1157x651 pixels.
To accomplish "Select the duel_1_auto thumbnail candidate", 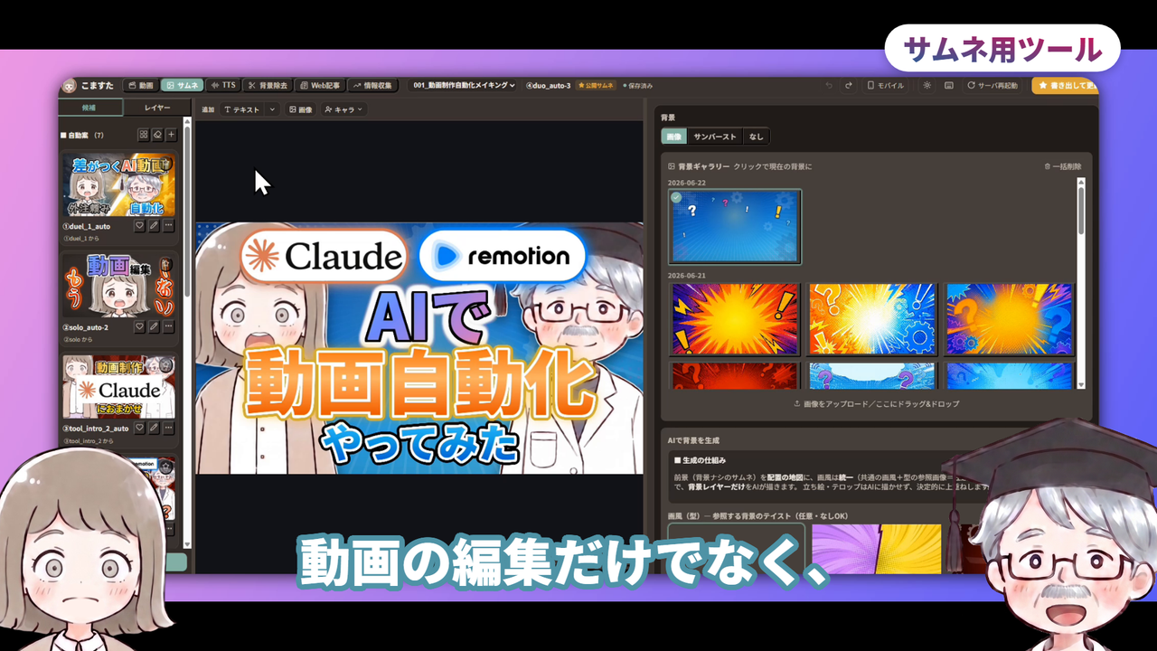I will pos(118,184).
